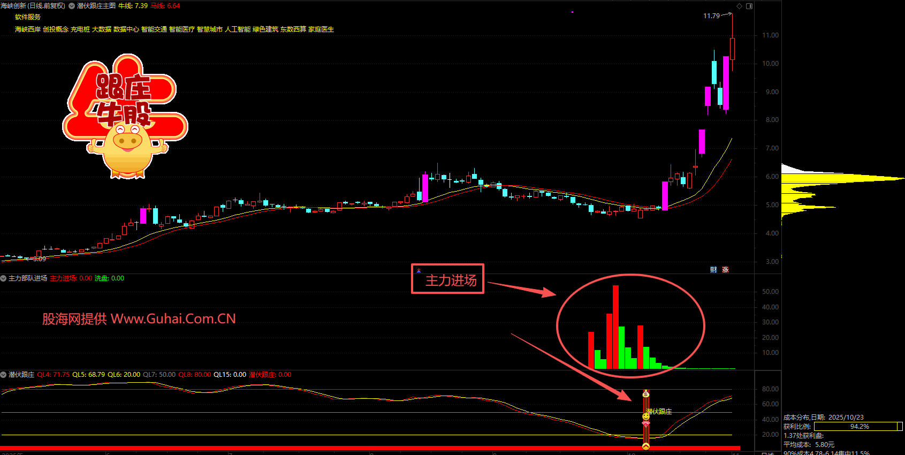
Task: Click the red diamond gem signal icon
Action: pos(646,424)
